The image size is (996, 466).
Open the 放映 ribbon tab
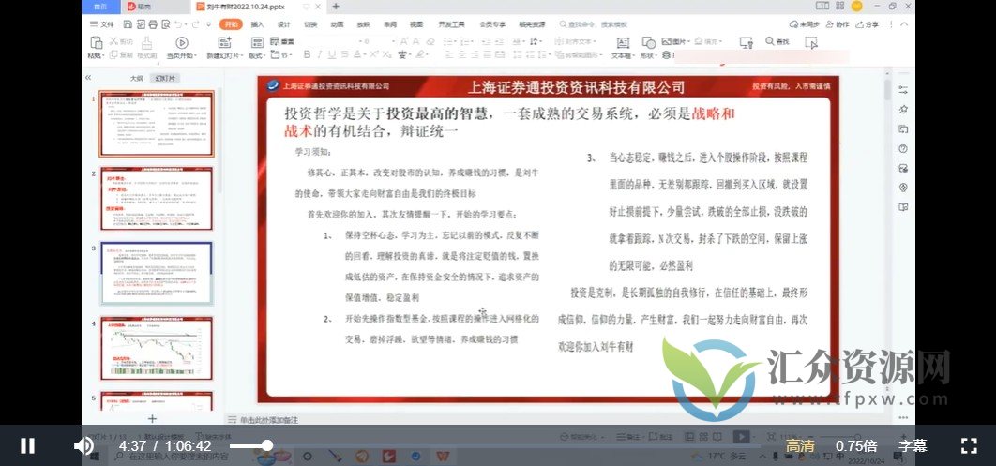[x=363, y=24]
